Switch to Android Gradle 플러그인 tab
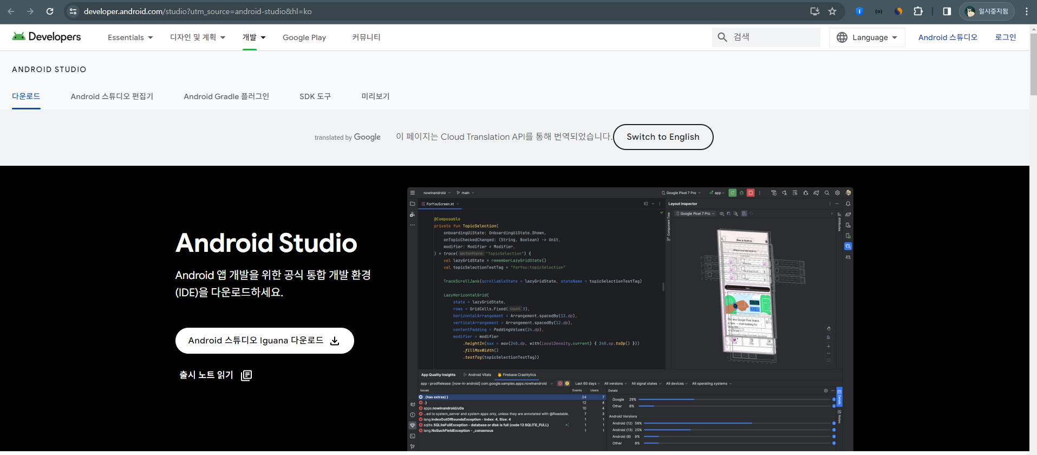The width and height of the screenshot is (1037, 455). [226, 96]
